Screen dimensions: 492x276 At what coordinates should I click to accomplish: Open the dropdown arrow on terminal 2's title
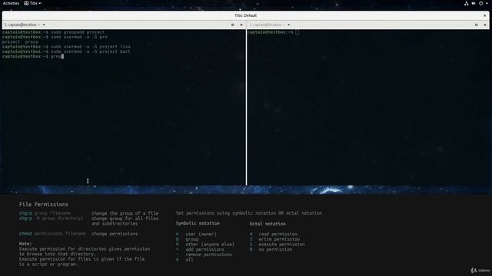tap(289, 25)
